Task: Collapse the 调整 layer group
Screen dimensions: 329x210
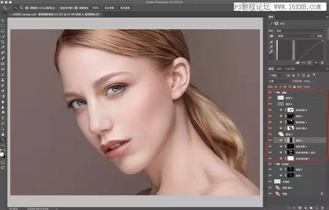Action: (275, 92)
